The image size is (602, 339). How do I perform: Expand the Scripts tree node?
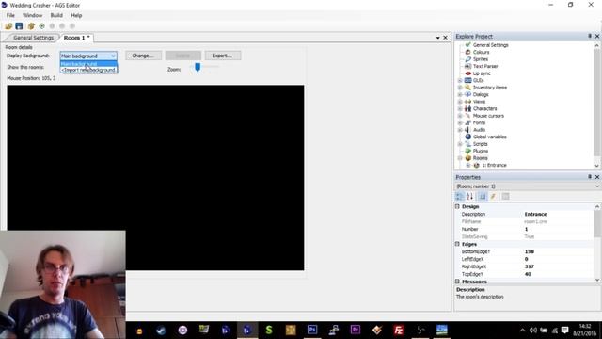460,144
